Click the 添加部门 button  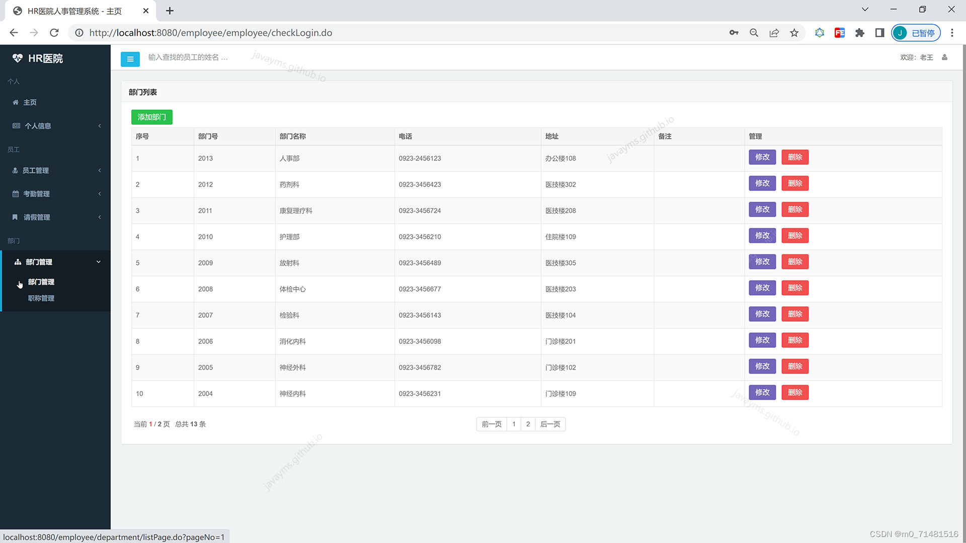click(x=151, y=117)
